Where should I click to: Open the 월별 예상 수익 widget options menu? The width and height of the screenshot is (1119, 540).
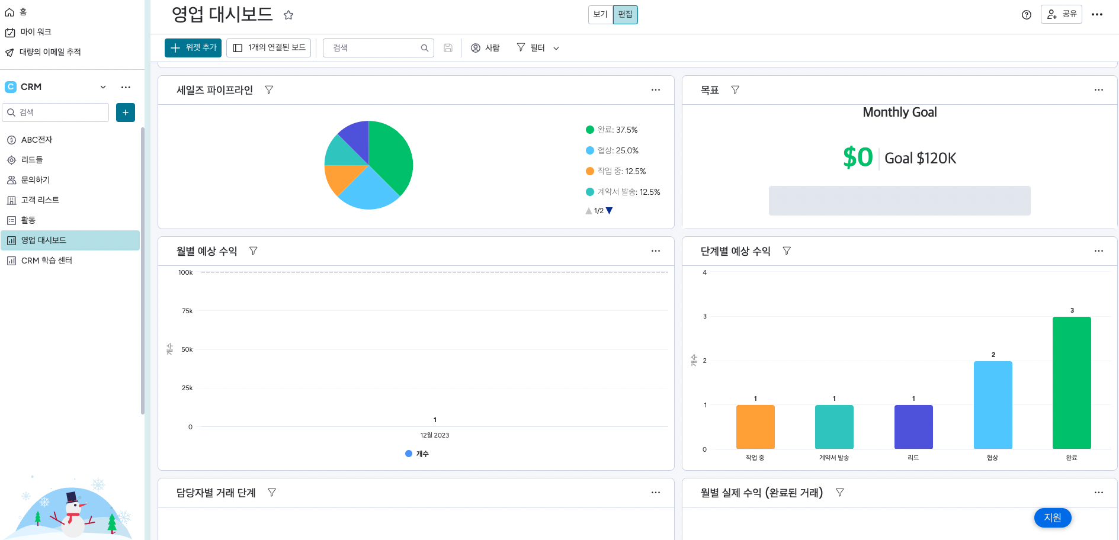coord(655,251)
